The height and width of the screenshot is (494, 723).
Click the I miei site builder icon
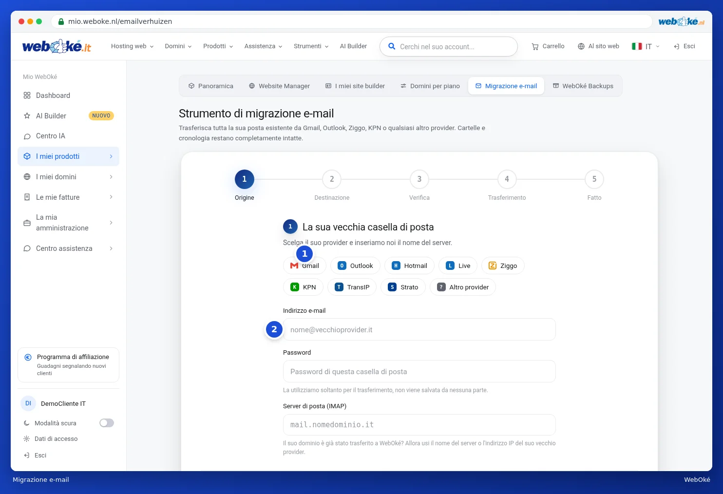click(x=328, y=86)
